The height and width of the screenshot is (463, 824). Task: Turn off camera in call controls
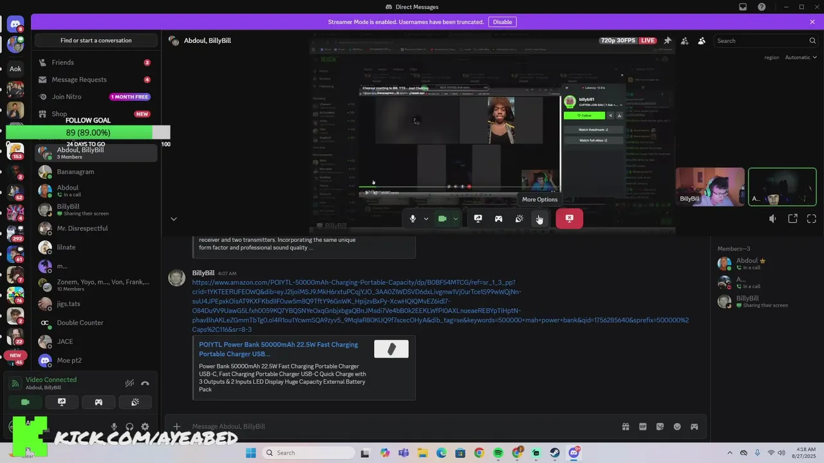[442, 219]
